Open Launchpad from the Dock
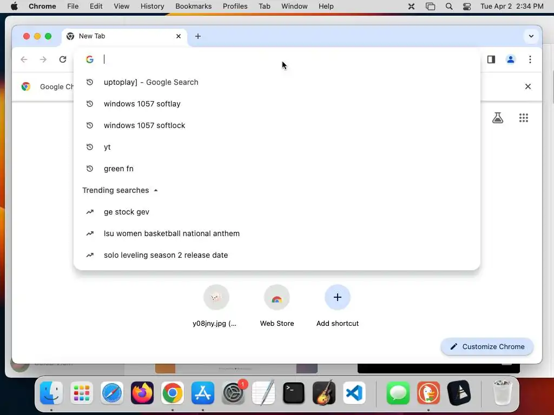Image resolution: width=554 pixels, height=415 pixels. [82, 393]
